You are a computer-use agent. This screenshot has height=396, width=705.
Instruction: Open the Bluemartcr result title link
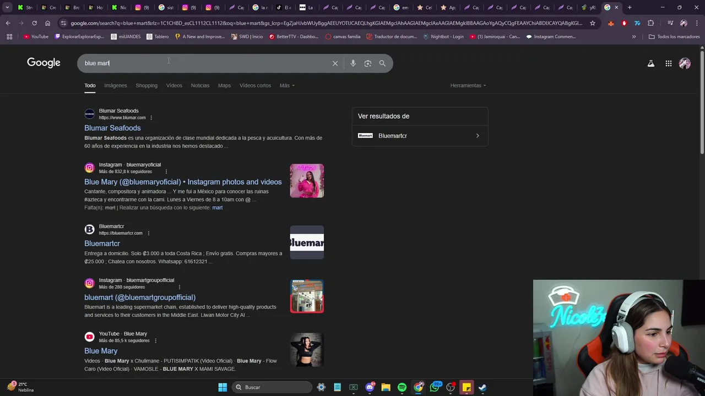click(102, 244)
